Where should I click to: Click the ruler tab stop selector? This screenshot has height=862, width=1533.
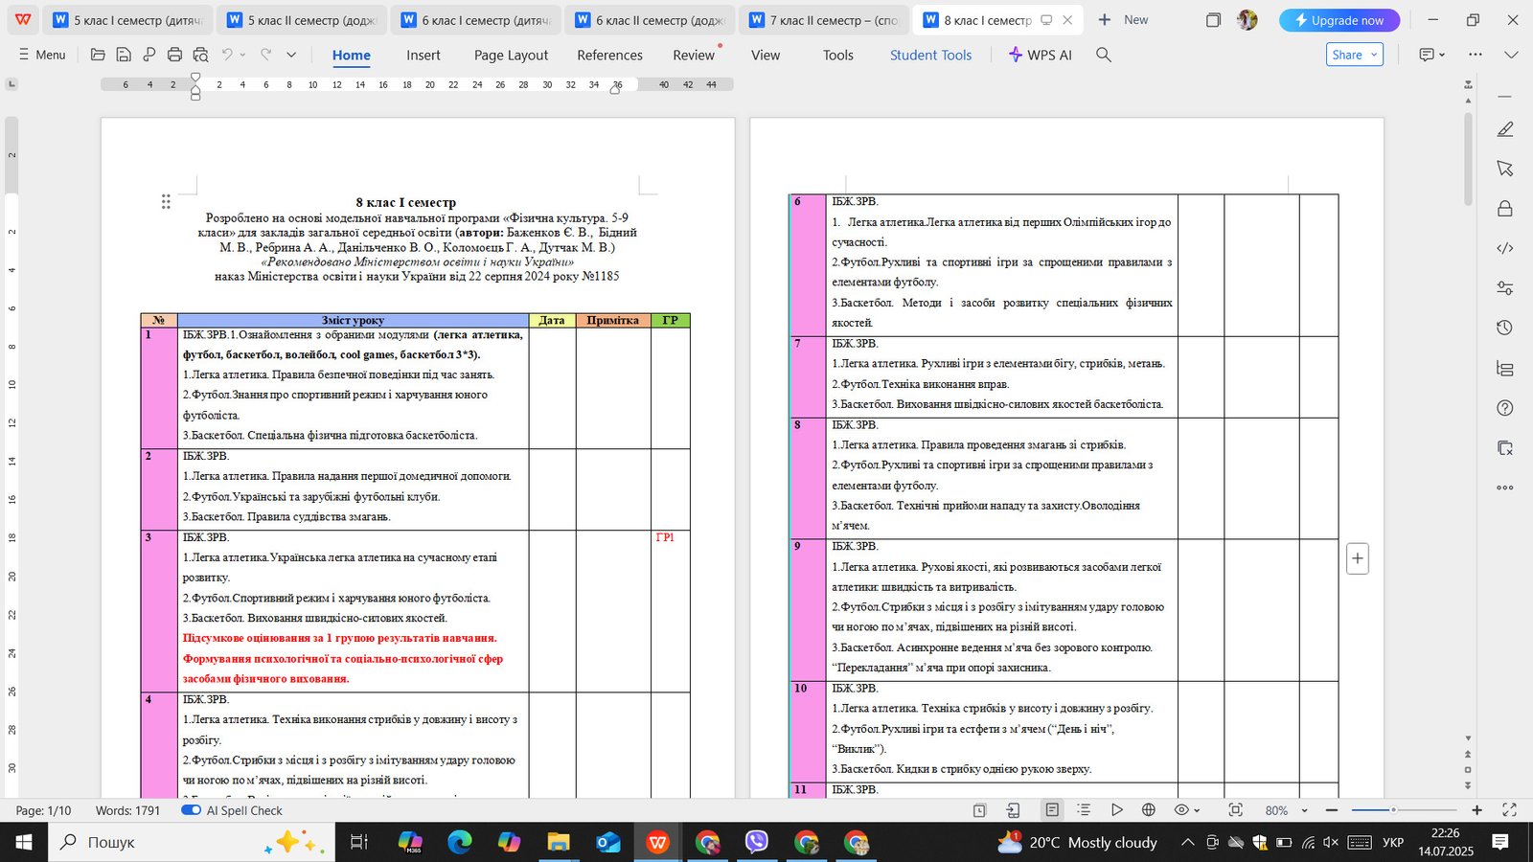point(11,84)
